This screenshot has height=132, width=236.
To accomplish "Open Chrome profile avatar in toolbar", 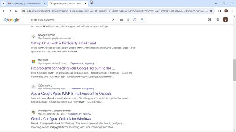I will coord(226,11).
